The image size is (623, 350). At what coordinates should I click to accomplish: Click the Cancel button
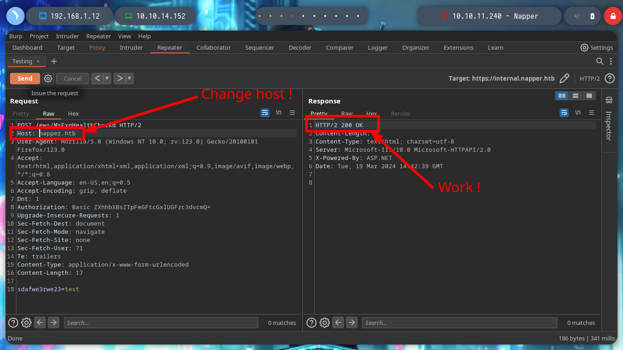[x=73, y=78]
